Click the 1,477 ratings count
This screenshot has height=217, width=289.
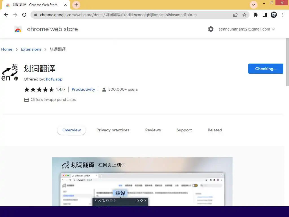coord(61,90)
